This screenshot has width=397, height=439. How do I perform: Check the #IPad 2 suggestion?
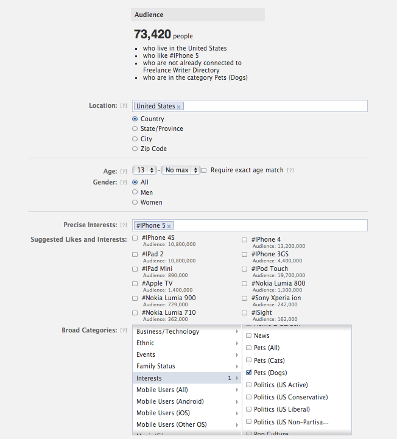pos(135,255)
